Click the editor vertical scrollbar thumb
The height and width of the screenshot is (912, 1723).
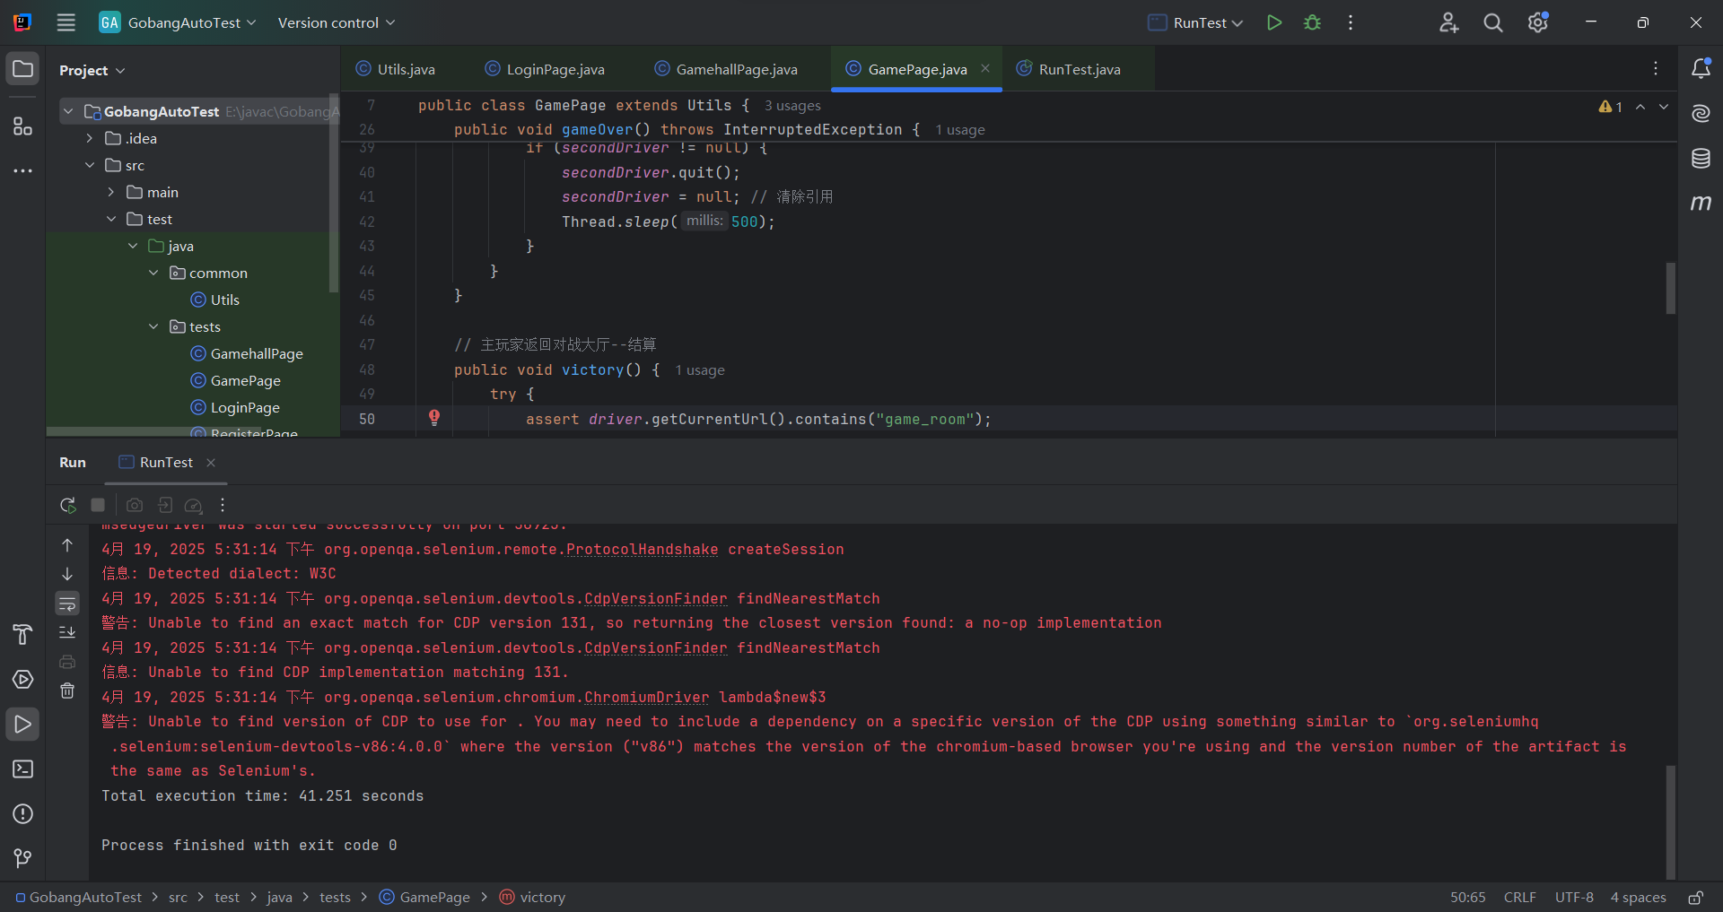[1670, 288]
